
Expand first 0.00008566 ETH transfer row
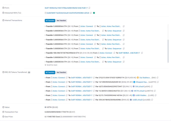pos(45,26)
